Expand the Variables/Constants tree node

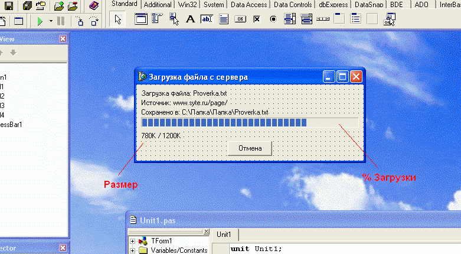133,250
